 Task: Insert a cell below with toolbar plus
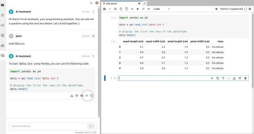coord(110,9)
